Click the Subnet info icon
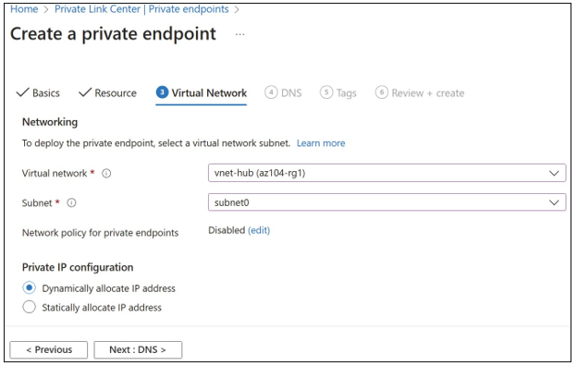 click(x=71, y=202)
